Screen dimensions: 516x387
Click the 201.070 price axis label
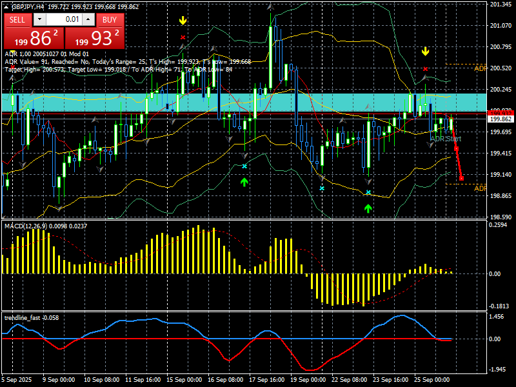click(501, 26)
